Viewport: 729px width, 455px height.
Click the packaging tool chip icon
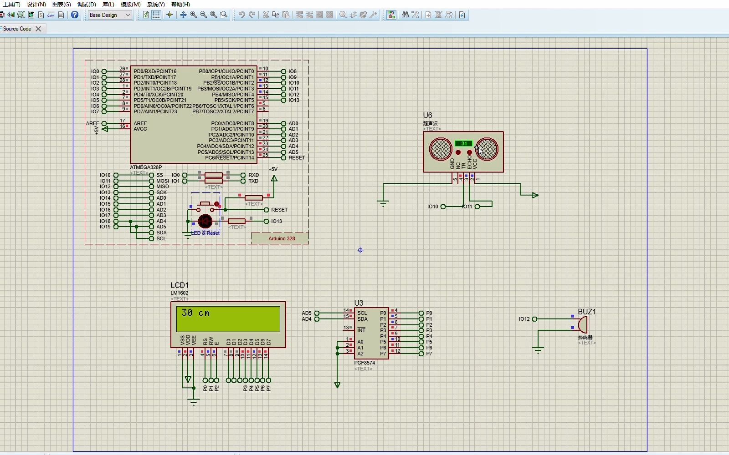363,15
